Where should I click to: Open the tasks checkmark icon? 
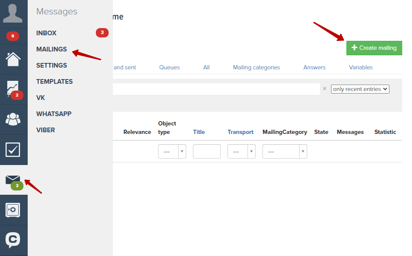pos(13,150)
